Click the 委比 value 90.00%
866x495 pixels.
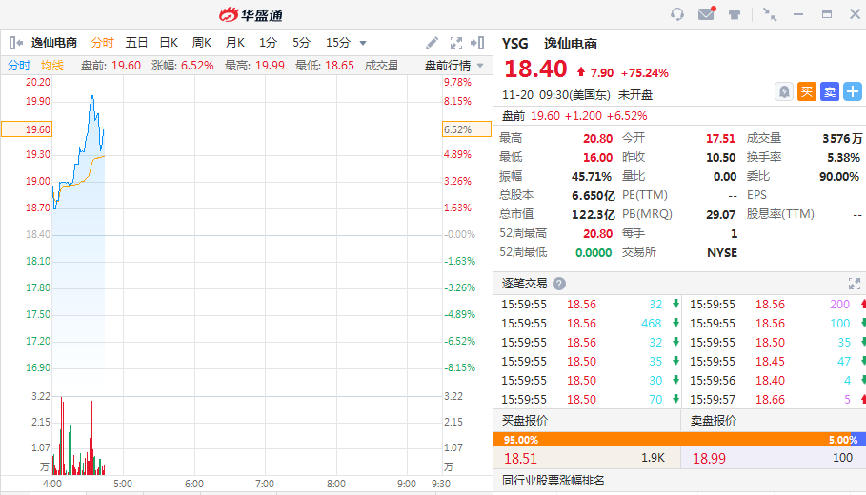click(839, 177)
